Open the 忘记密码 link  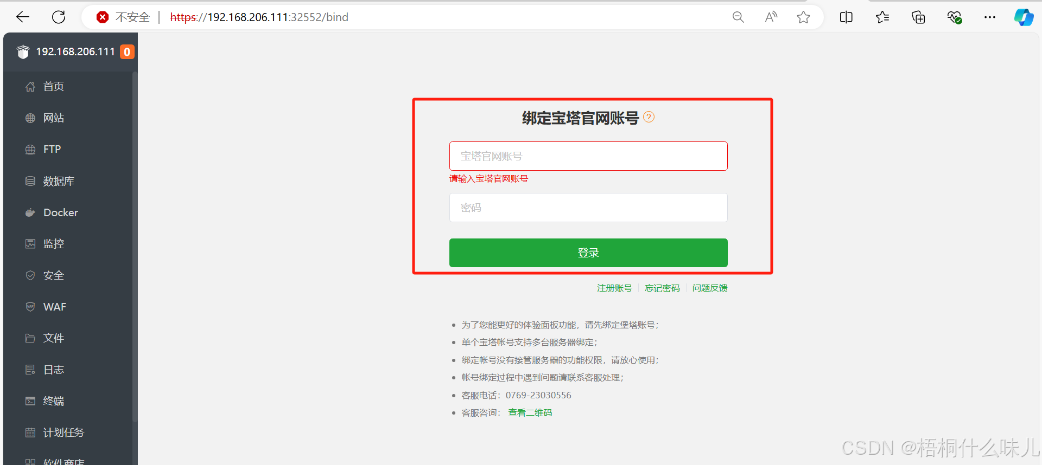662,288
